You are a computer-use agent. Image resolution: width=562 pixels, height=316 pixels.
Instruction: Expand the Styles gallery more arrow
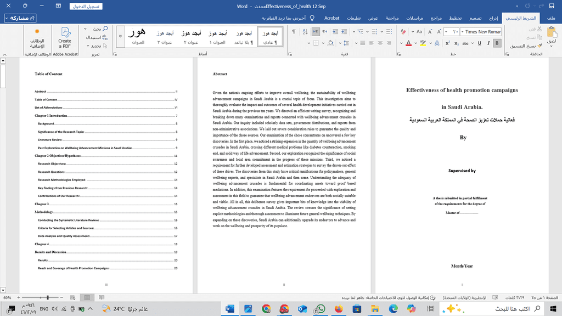coord(121,37)
